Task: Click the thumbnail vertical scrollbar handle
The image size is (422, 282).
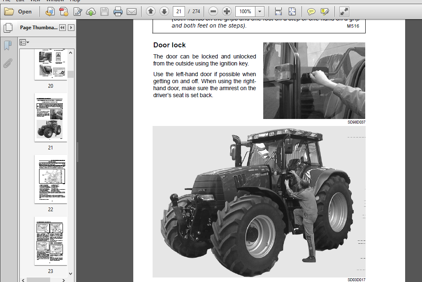Action: (70, 74)
